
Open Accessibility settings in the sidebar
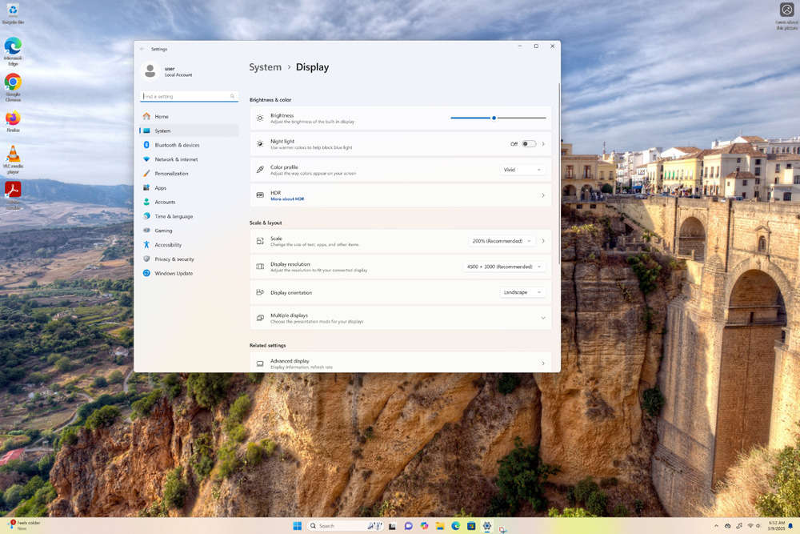point(189,245)
